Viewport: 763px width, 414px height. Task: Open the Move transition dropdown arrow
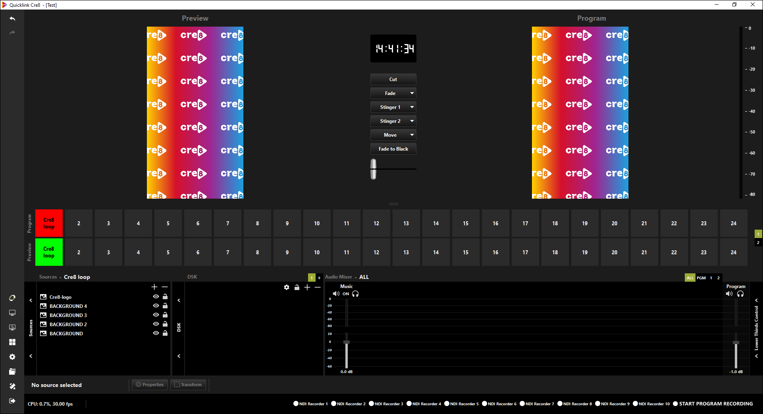coord(412,135)
